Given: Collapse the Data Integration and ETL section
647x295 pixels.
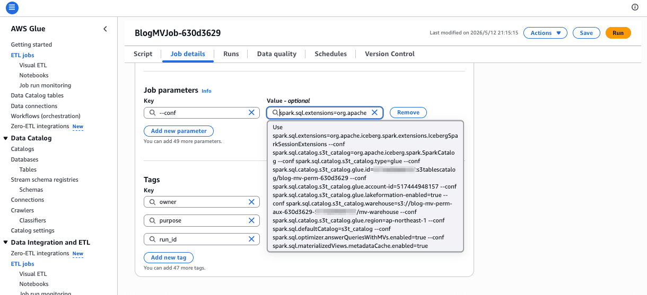Looking at the screenshot, I should point(6,243).
